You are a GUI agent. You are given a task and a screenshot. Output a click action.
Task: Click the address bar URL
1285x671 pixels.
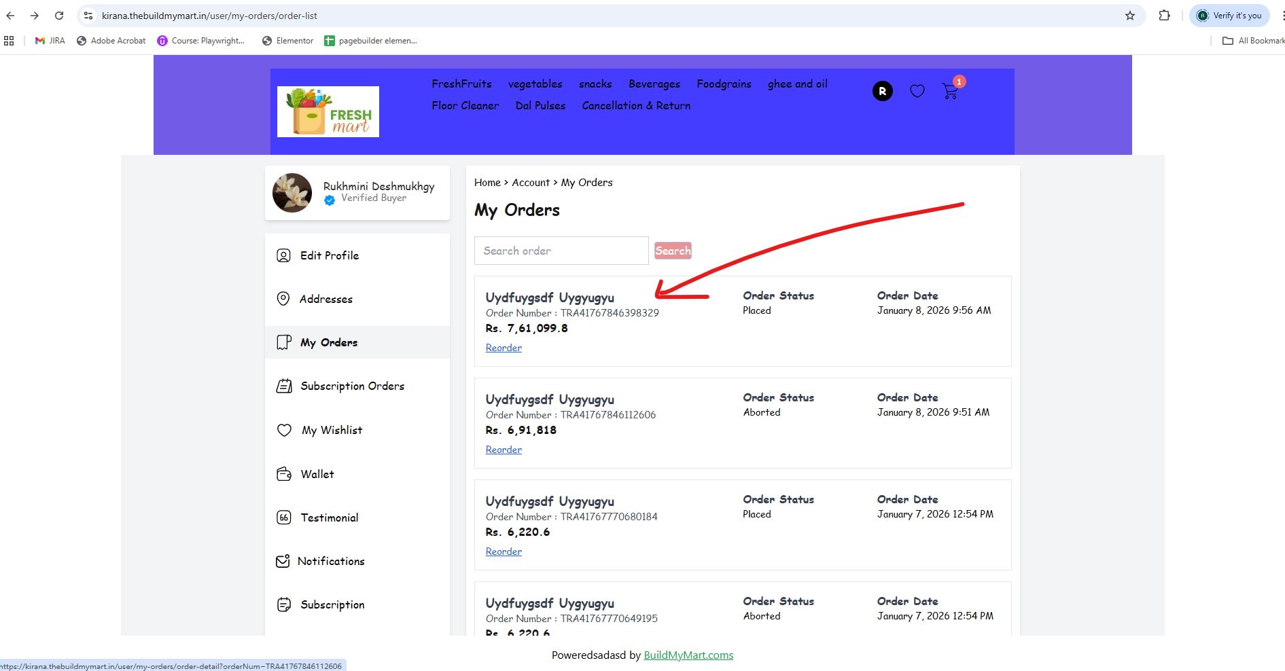tap(209, 16)
